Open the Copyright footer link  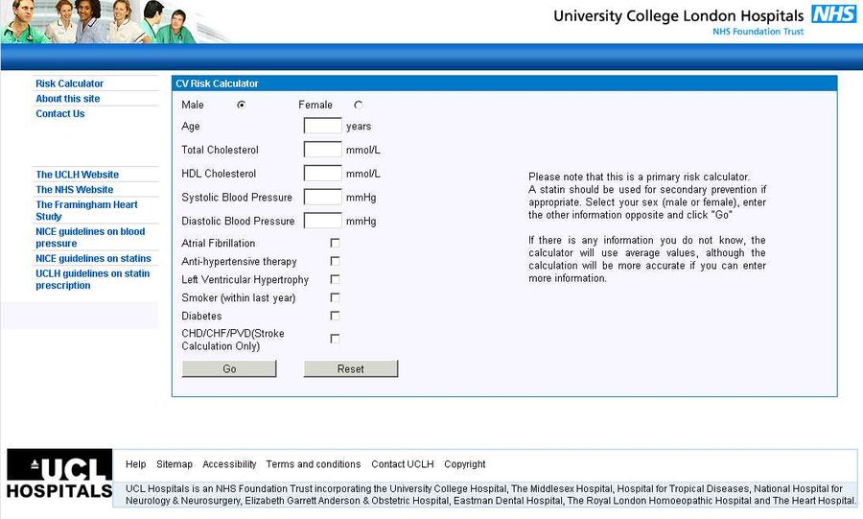(464, 464)
